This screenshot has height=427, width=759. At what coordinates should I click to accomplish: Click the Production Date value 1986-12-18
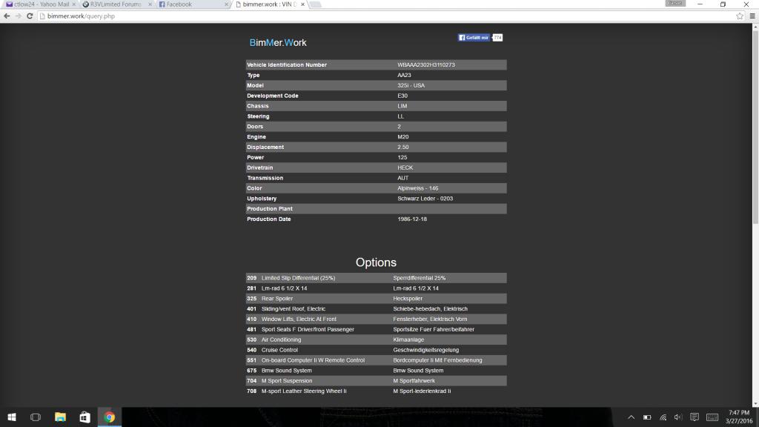coord(412,219)
